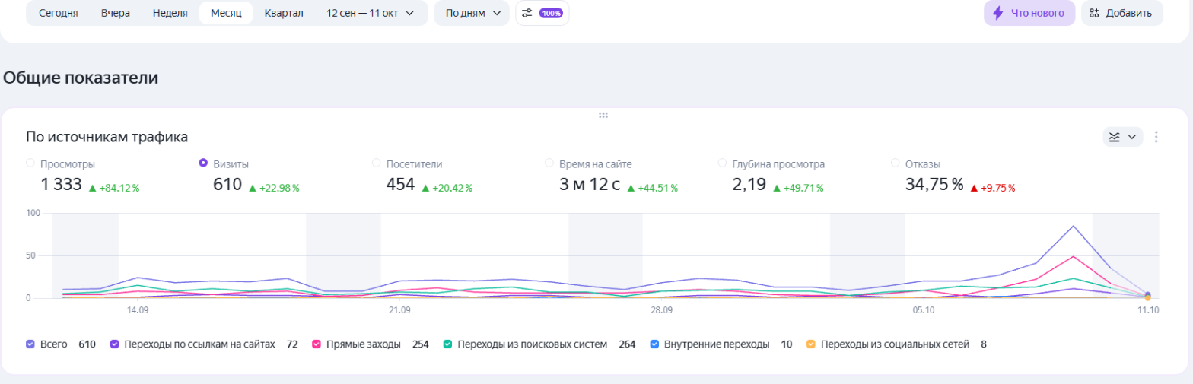Switch period to Вчера
The width and height of the screenshot is (1193, 384).
116,13
